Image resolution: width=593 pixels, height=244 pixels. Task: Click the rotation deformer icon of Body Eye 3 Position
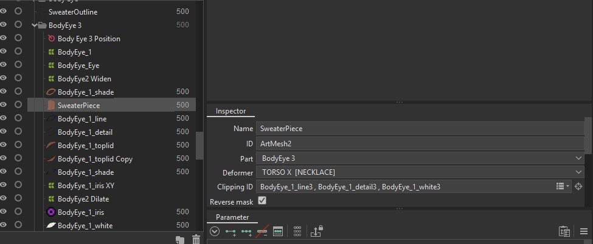coord(52,38)
